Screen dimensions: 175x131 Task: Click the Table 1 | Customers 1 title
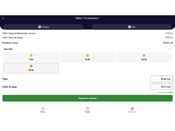coord(87,18)
